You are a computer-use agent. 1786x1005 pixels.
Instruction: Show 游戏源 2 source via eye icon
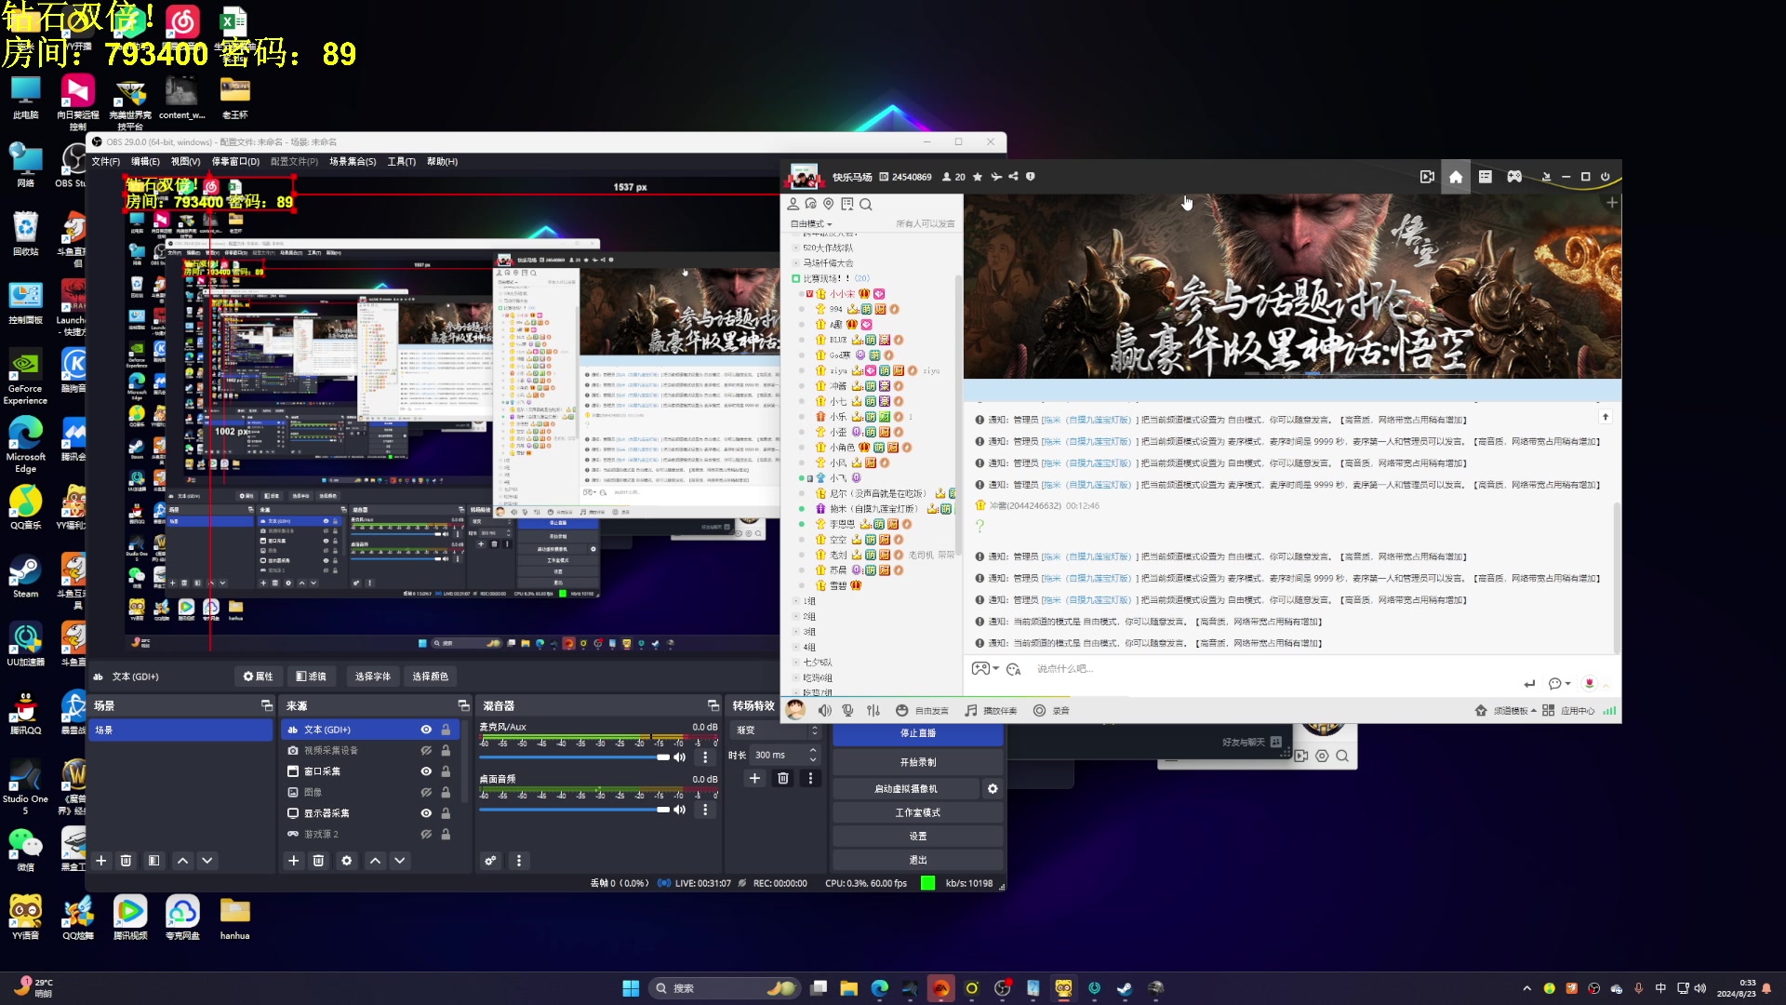tap(426, 835)
